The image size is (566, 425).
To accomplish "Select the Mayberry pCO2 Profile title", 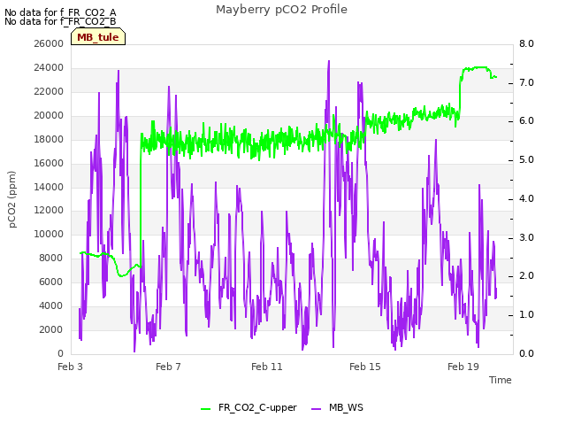I will (281, 10).
